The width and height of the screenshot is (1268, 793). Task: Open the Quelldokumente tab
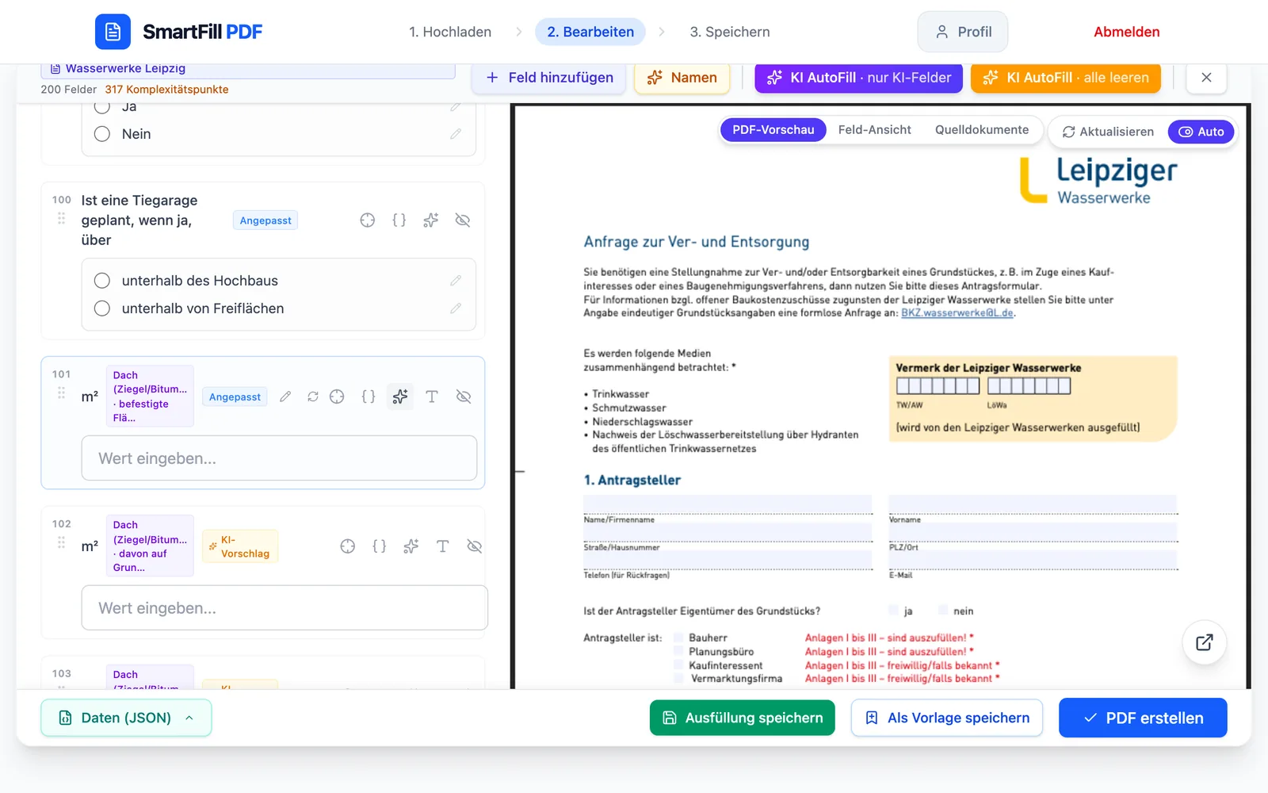click(x=982, y=130)
